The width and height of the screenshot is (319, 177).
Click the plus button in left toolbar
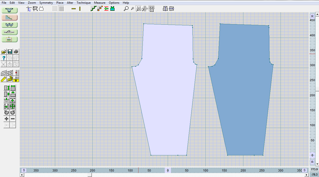[7, 119]
